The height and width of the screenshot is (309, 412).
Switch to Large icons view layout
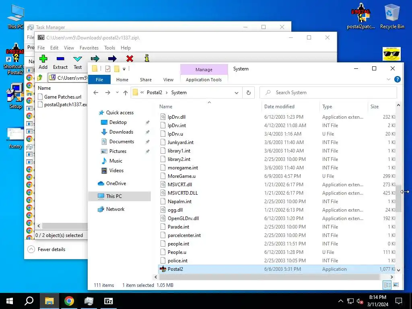pyautogui.click(x=396, y=285)
